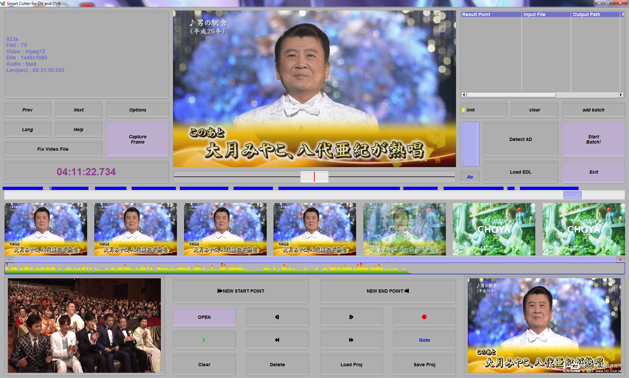Screen dimensions: 629x378
Task: Click the Detect AD button
Action: point(521,139)
